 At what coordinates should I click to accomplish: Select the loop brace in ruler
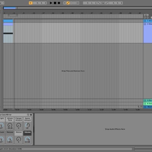(13, 15)
